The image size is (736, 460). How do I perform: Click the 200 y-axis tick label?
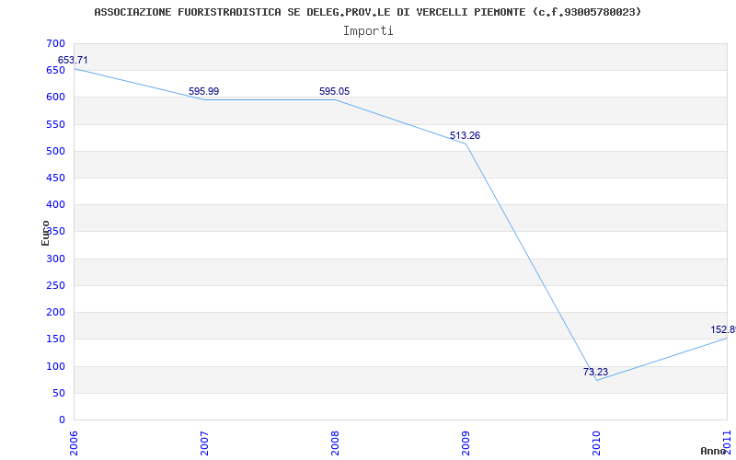[x=55, y=312]
